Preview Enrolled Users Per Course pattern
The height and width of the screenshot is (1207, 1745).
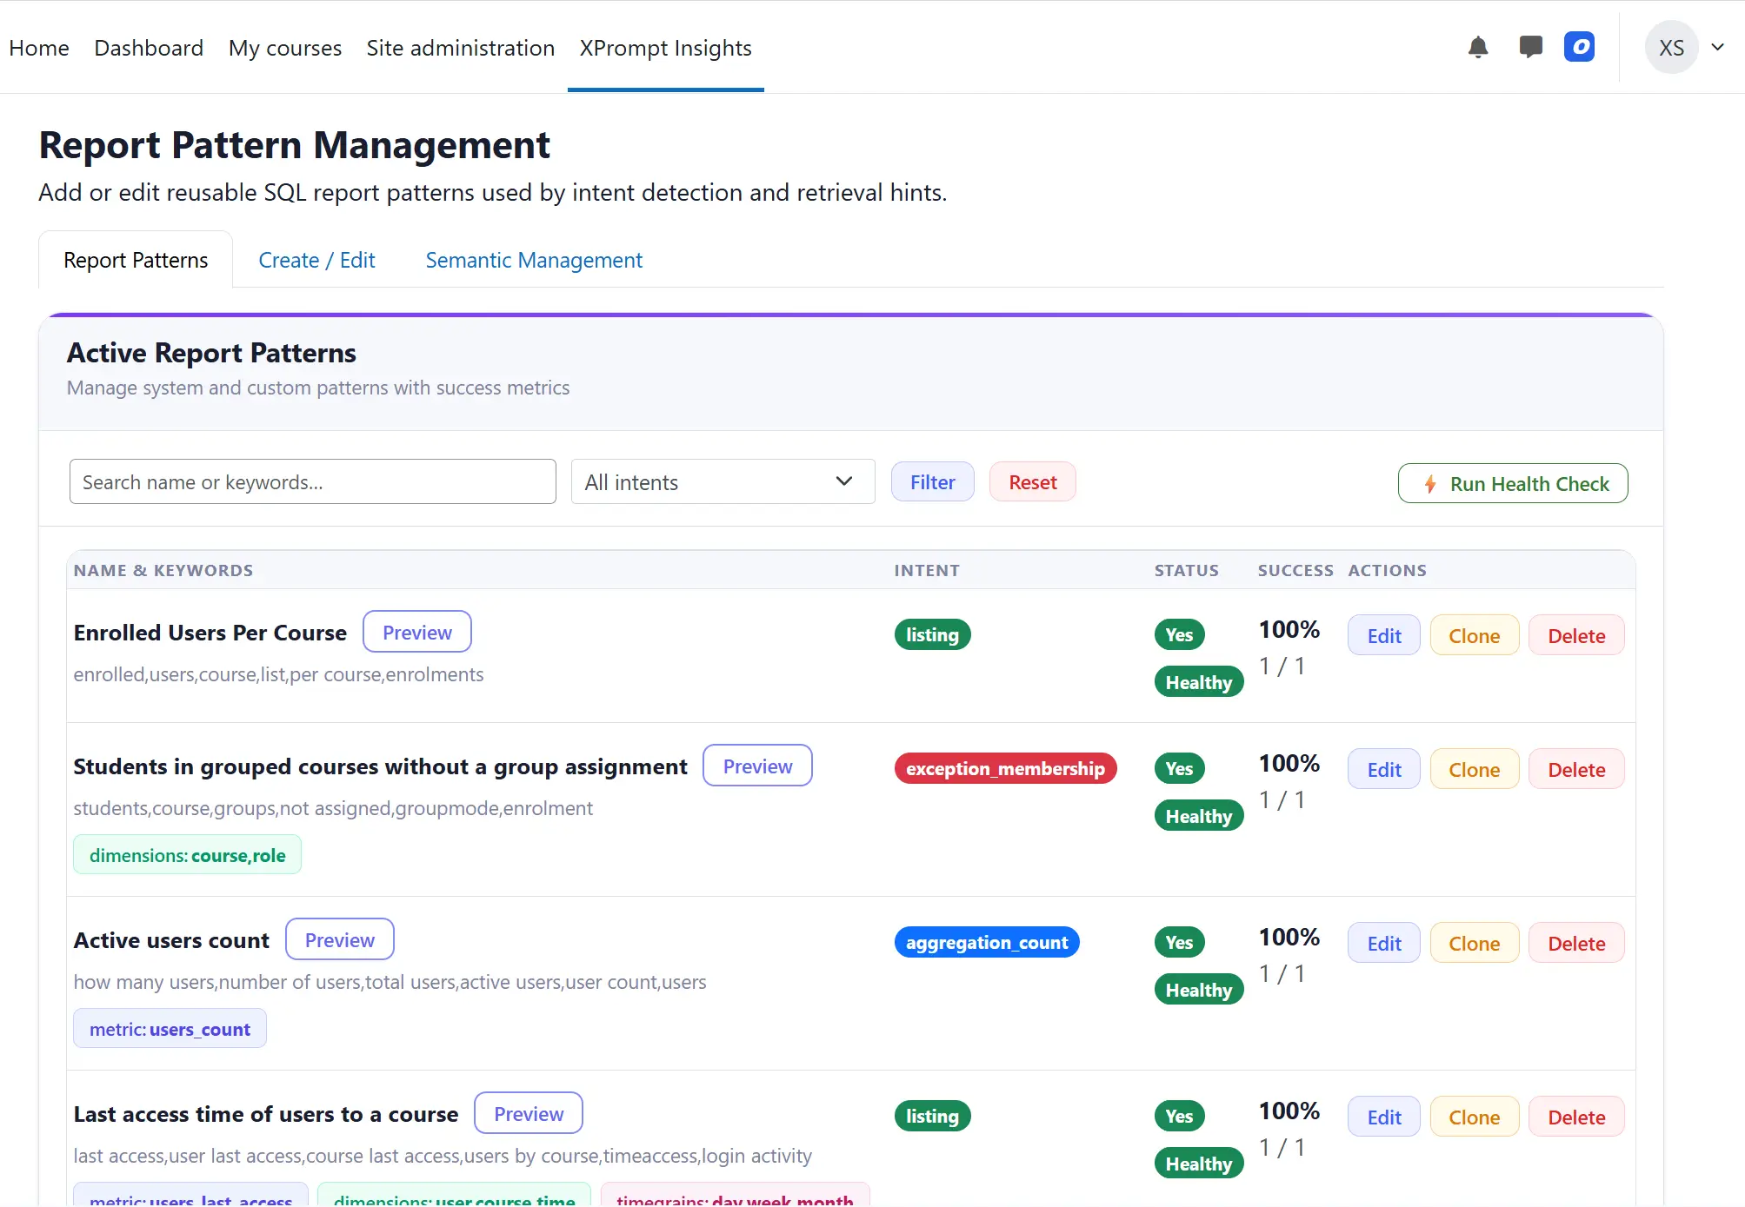417,632
